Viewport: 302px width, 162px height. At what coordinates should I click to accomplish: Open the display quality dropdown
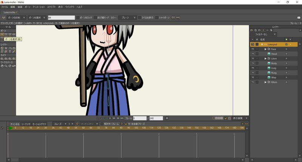coord(240,118)
